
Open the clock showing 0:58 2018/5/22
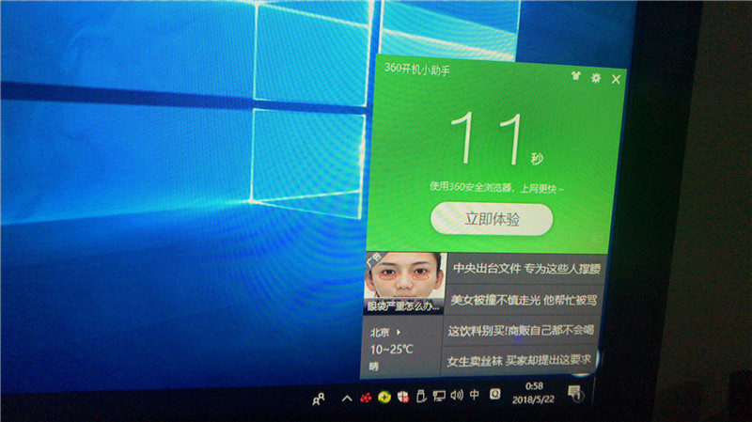coord(533,393)
